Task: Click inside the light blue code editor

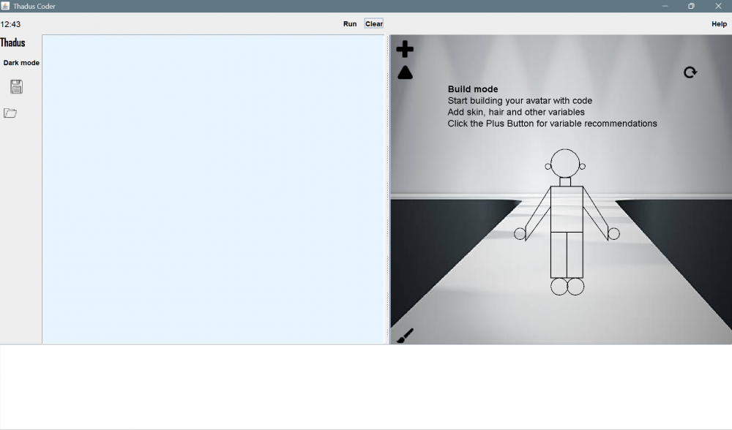Action: click(213, 189)
